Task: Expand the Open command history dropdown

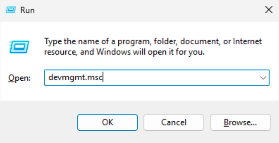Action: point(263,78)
